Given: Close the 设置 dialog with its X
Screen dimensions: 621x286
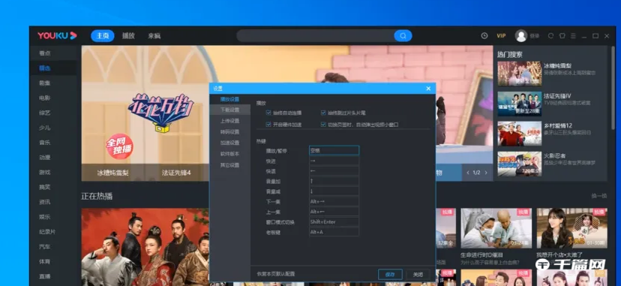Looking at the screenshot, I should click(428, 89).
